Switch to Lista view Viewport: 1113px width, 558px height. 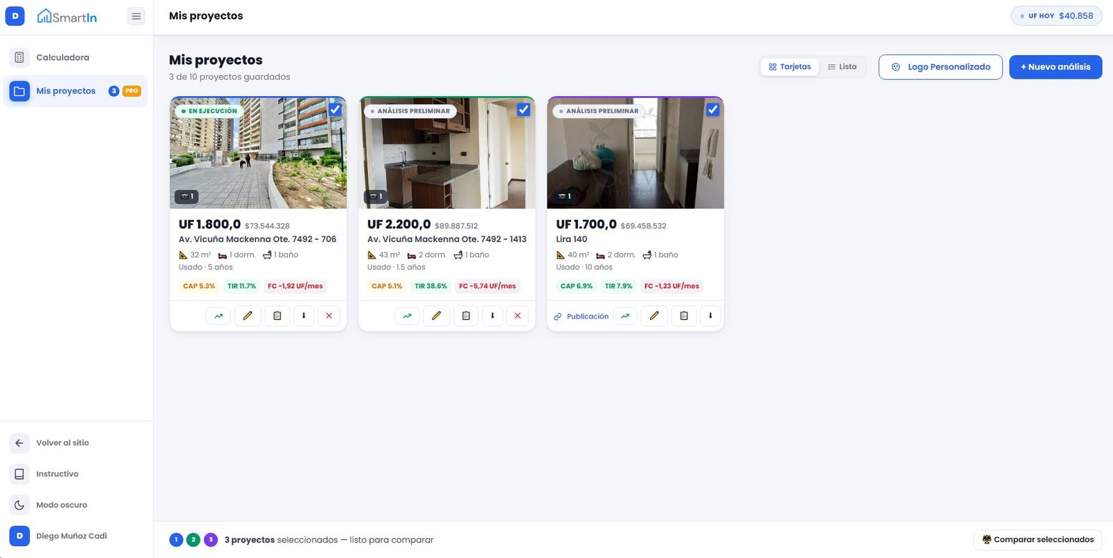point(842,67)
